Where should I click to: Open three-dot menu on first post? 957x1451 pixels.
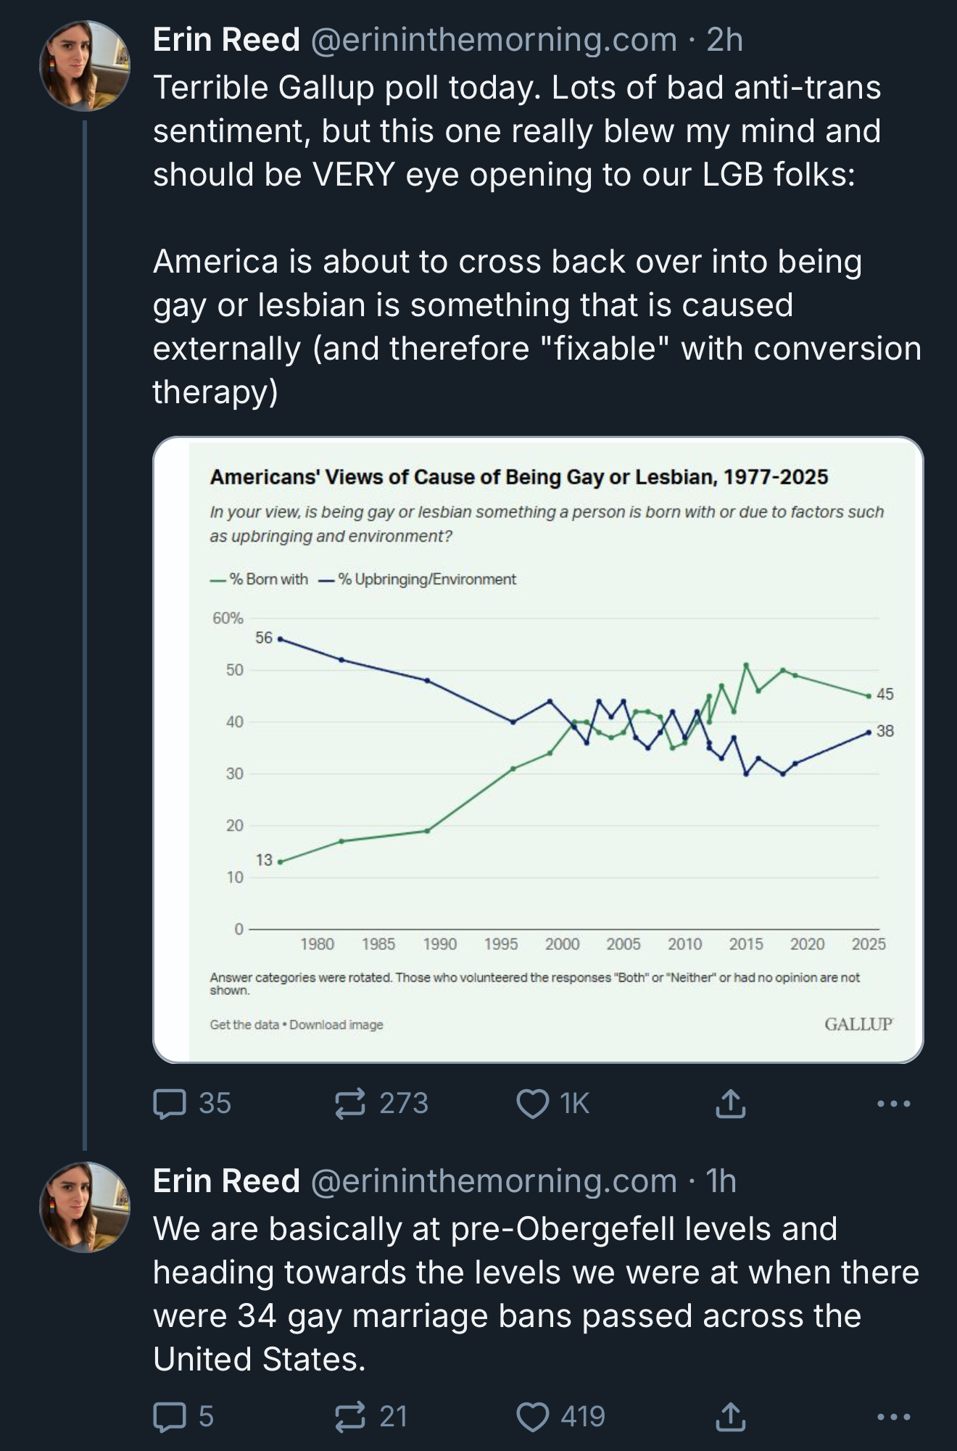(893, 1104)
